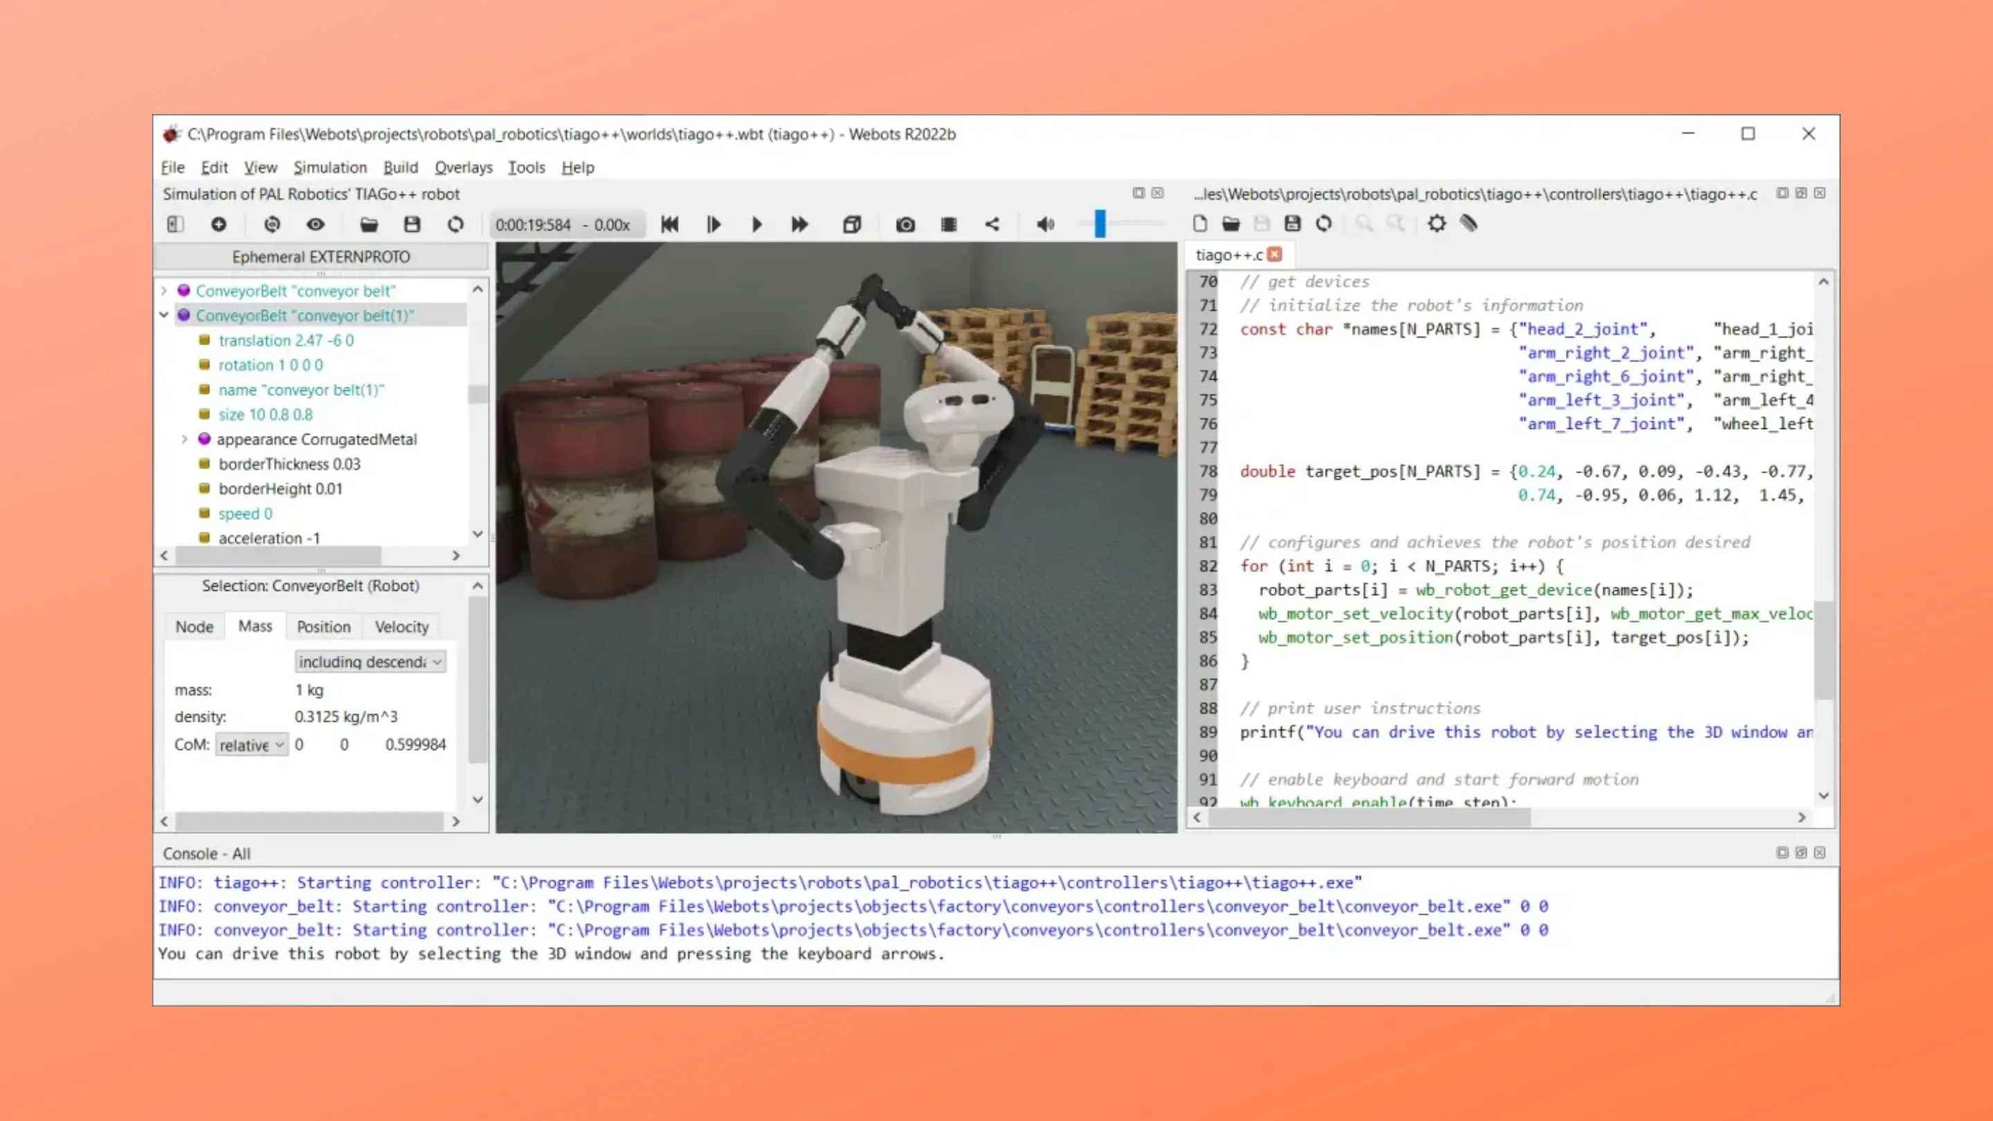
Task: Click scene tree horizontal scroll right arrow
Action: click(x=456, y=556)
